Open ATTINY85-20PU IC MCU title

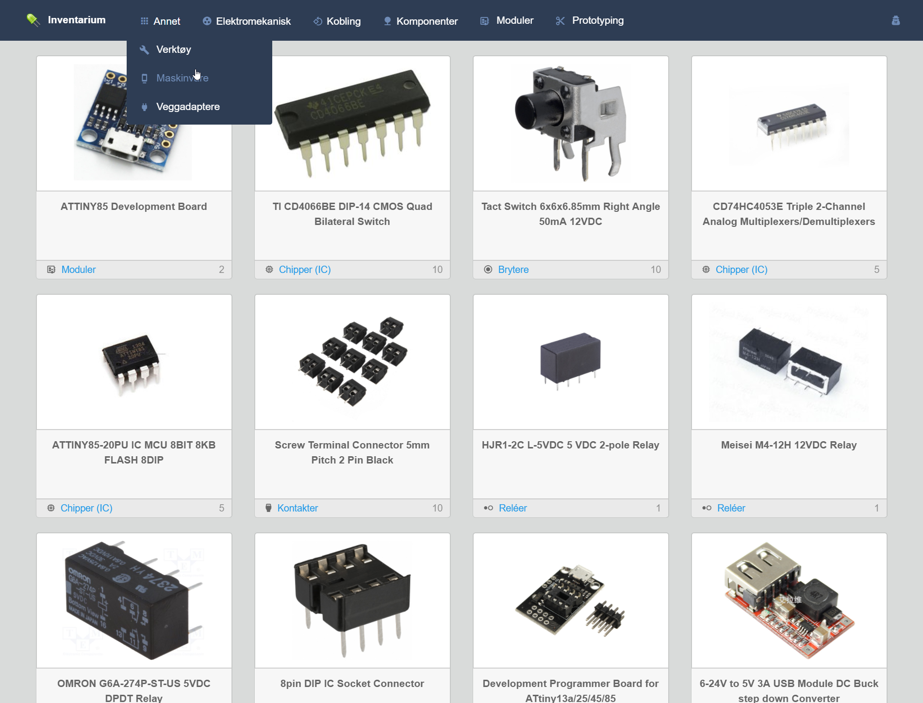point(134,452)
